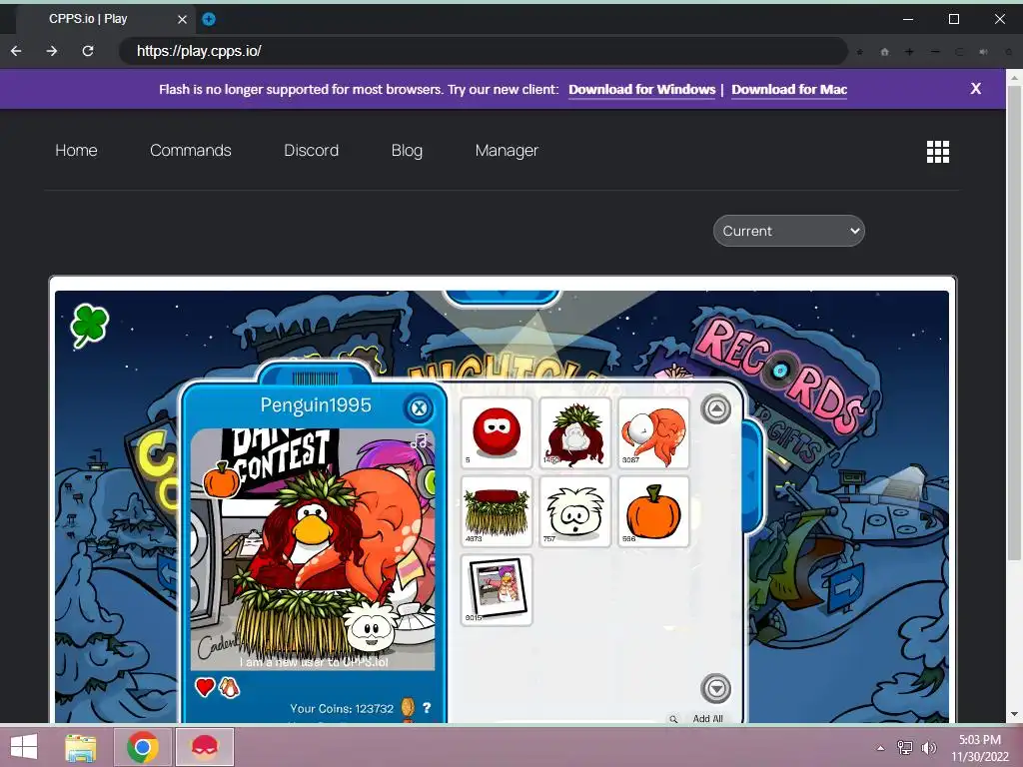Click the gold coin icon next to coin total
Image resolution: width=1023 pixels, height=767 pixels.
[x=408, y=708]
